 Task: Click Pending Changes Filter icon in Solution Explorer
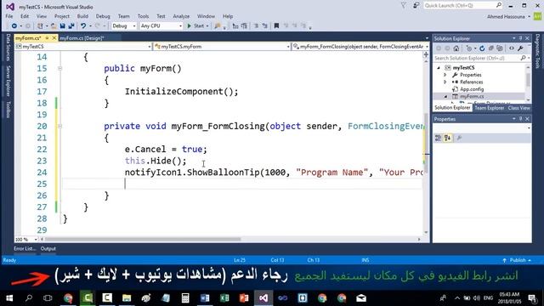point(469,48)
